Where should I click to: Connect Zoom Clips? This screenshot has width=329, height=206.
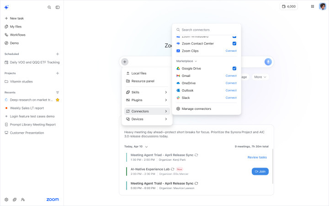point(231,51)
